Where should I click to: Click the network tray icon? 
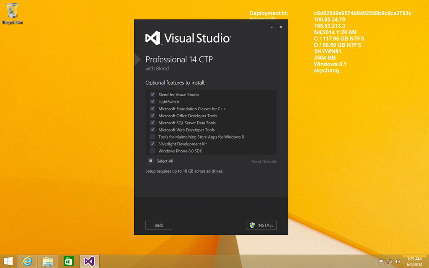(x=389, y=262)
